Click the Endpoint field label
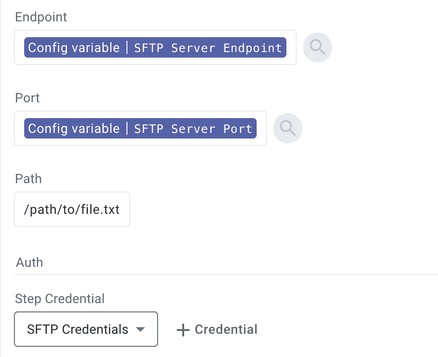This screenshot has width=438, height=357. pos(41,17)
